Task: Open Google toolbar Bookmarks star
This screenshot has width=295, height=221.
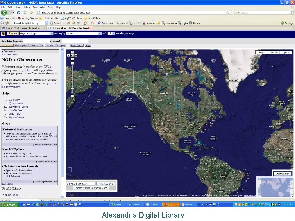Action: pos(99,23)
